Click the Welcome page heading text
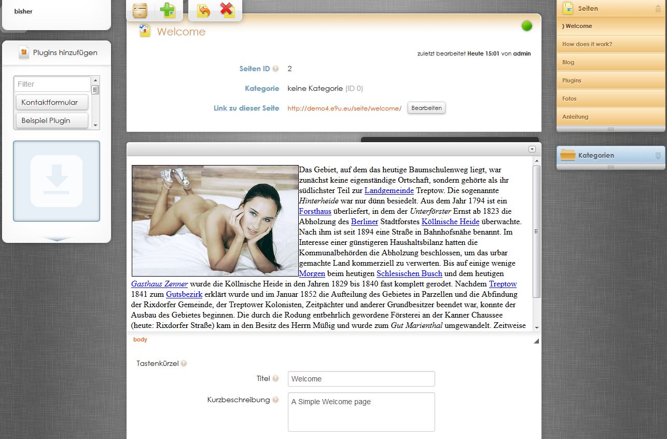 181,32
